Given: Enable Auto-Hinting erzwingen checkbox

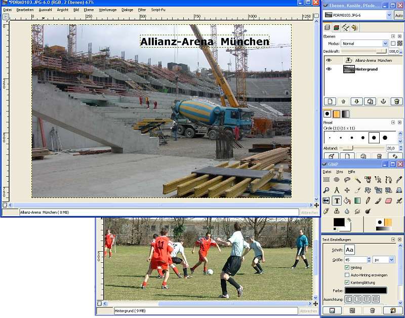Looking at the screenshot, I should tap(347, 275).
